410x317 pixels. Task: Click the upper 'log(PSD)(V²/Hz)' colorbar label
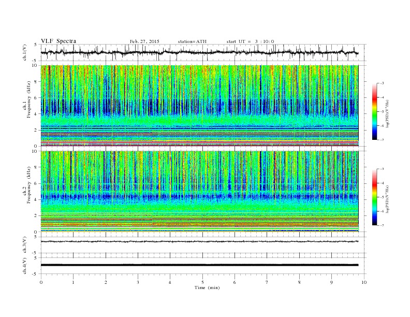click(388, 113)
